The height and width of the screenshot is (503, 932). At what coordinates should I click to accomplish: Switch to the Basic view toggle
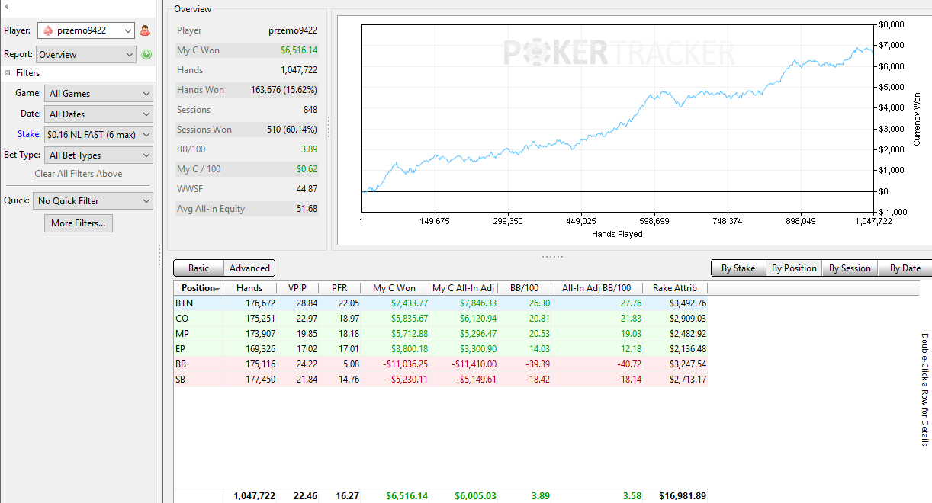pyautogui.click(x=198, y=268)
